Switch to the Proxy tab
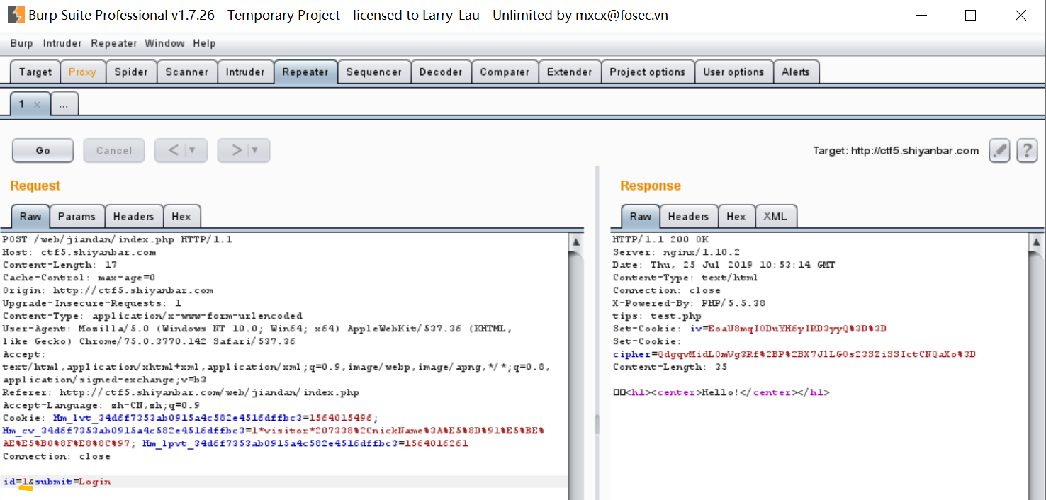The width and height of the screenshot is (1046, 500). tap(82, 72)
